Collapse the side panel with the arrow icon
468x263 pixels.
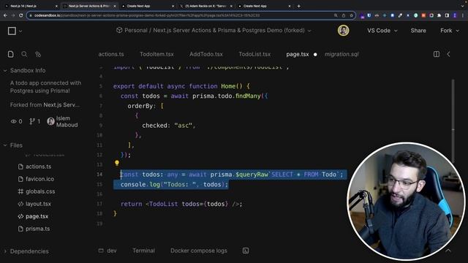click(x=448, y=54)
